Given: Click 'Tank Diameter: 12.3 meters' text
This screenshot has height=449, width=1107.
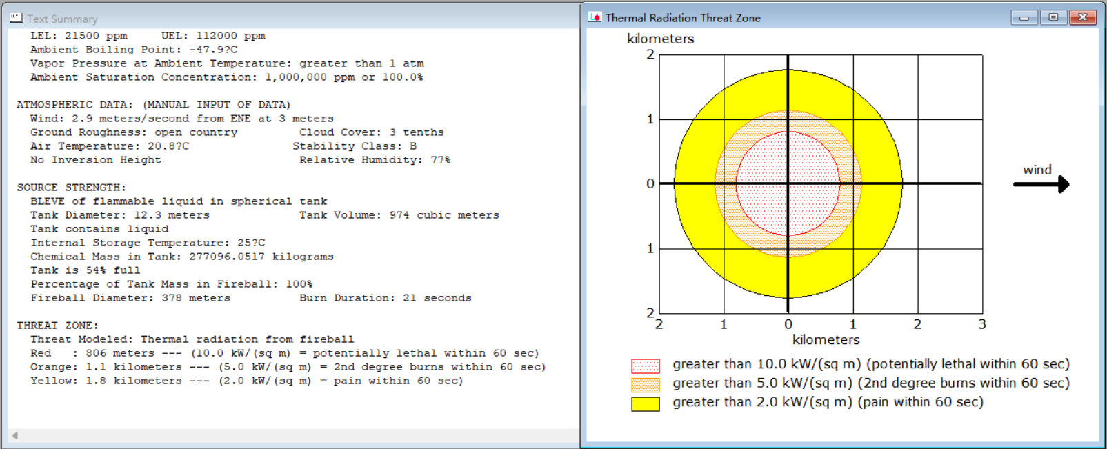Looking at the screenshot, I should pos(120,215).
